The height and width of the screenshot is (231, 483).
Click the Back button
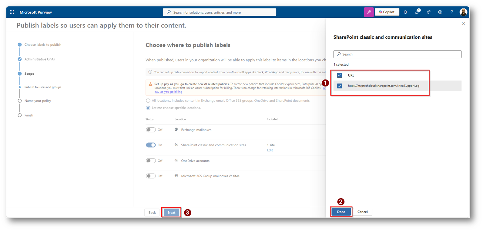(152, 212)
